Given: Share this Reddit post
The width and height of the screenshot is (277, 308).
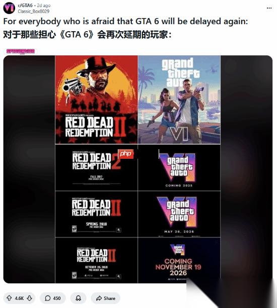Looking at the screenshot, I should (x=106, y=298).
